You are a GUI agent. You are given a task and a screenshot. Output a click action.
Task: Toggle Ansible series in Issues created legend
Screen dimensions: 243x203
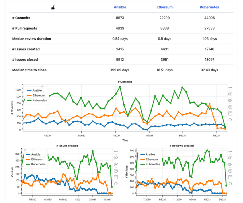tap(33, 154)
